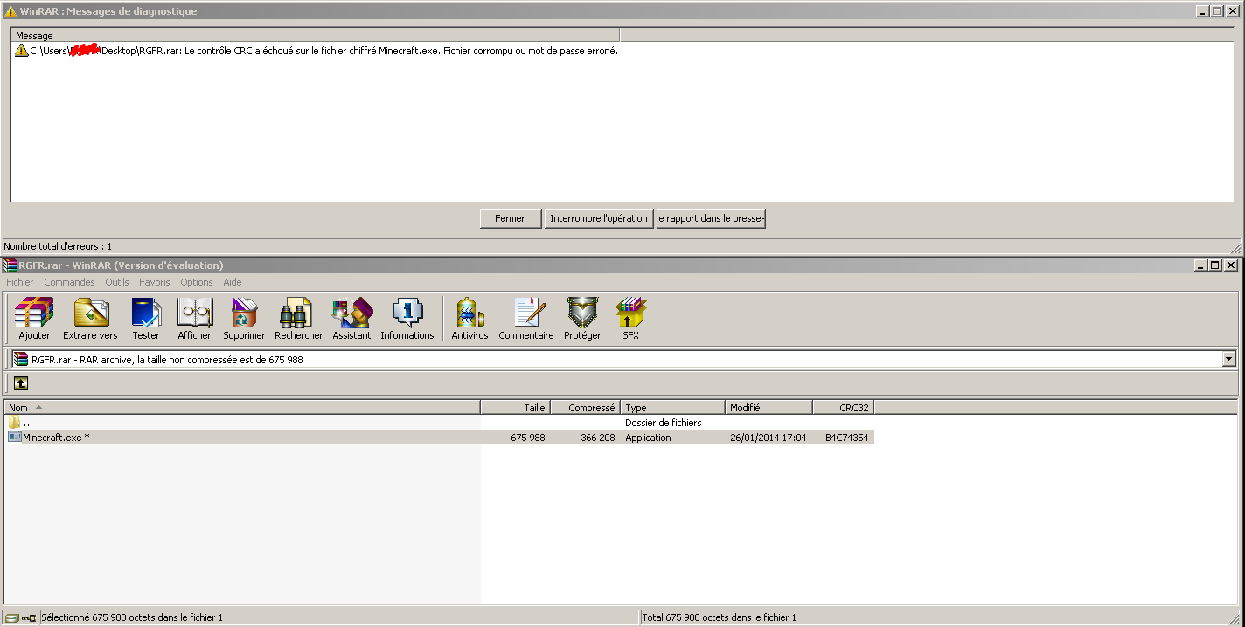
Task: Click the Protéger archive icon
Action: [x=582, y=318]
